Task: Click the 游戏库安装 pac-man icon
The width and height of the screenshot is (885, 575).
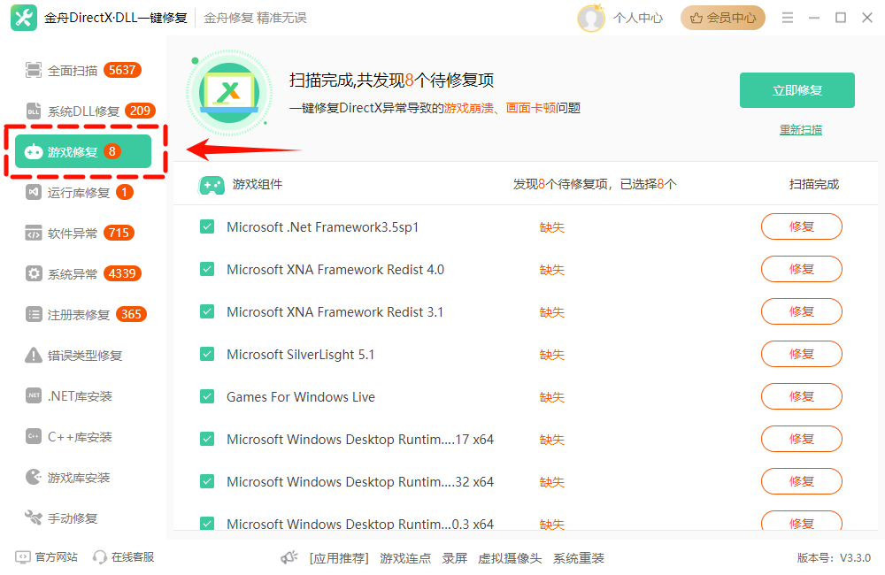Action: pos(34,477)
